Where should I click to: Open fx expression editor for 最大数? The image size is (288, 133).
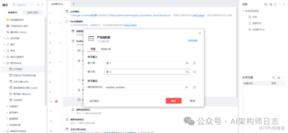pyautogui.click(x=187, y=72)
